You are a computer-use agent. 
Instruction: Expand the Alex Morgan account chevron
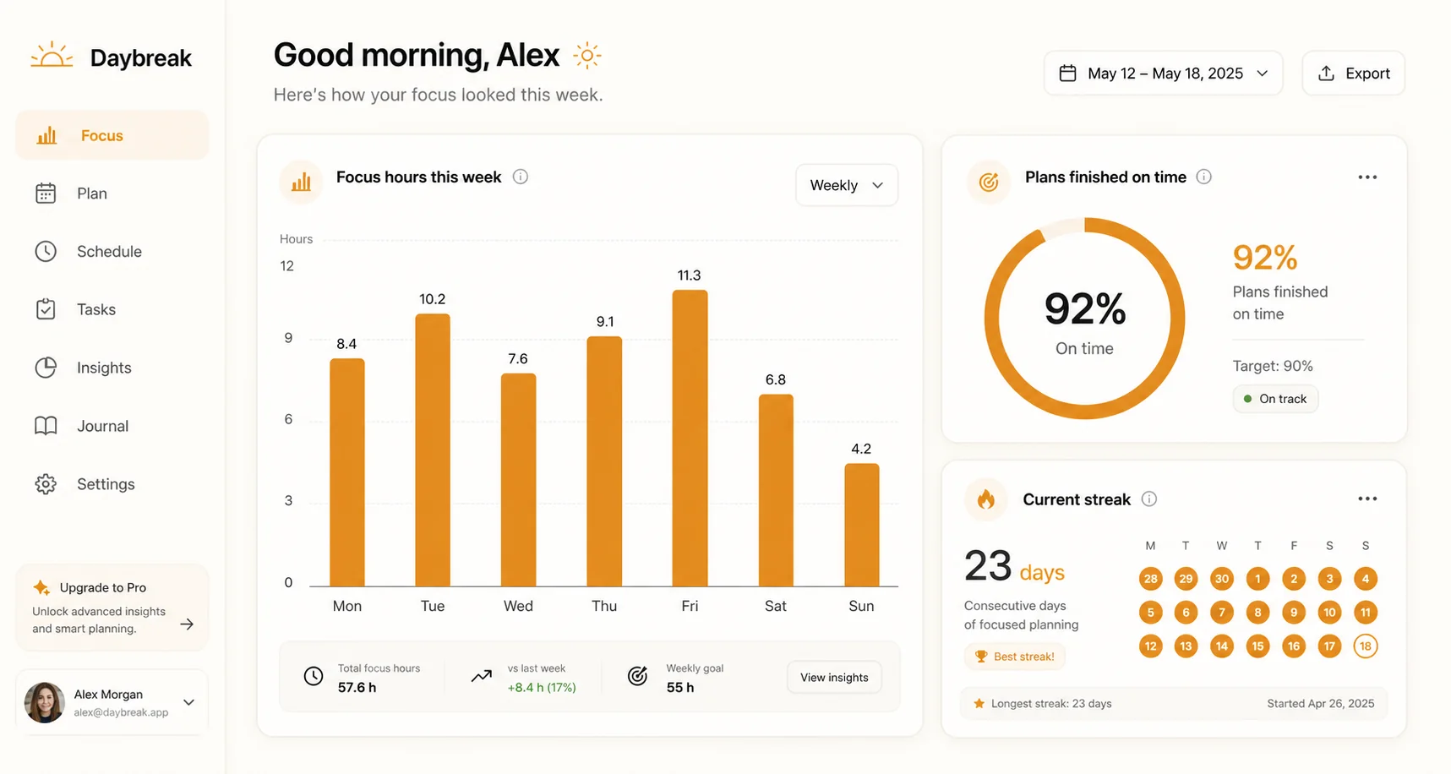point(189,702)
